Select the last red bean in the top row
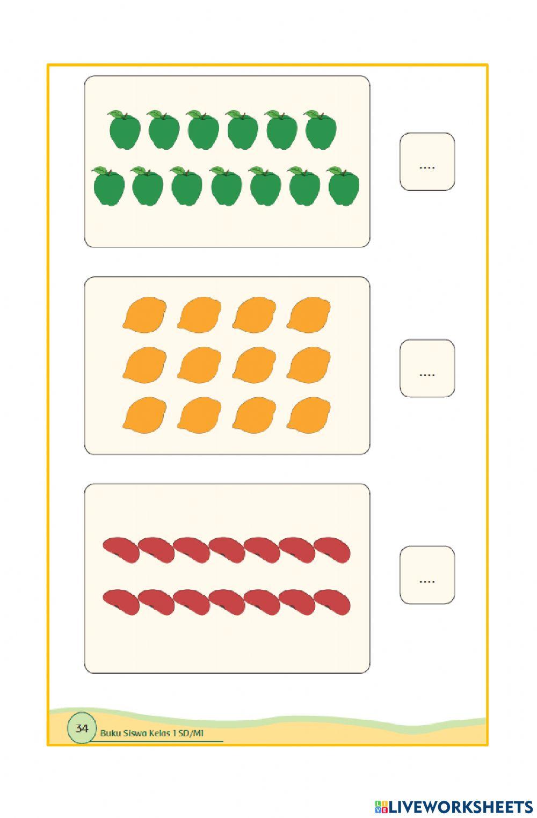 coord(332,550)
